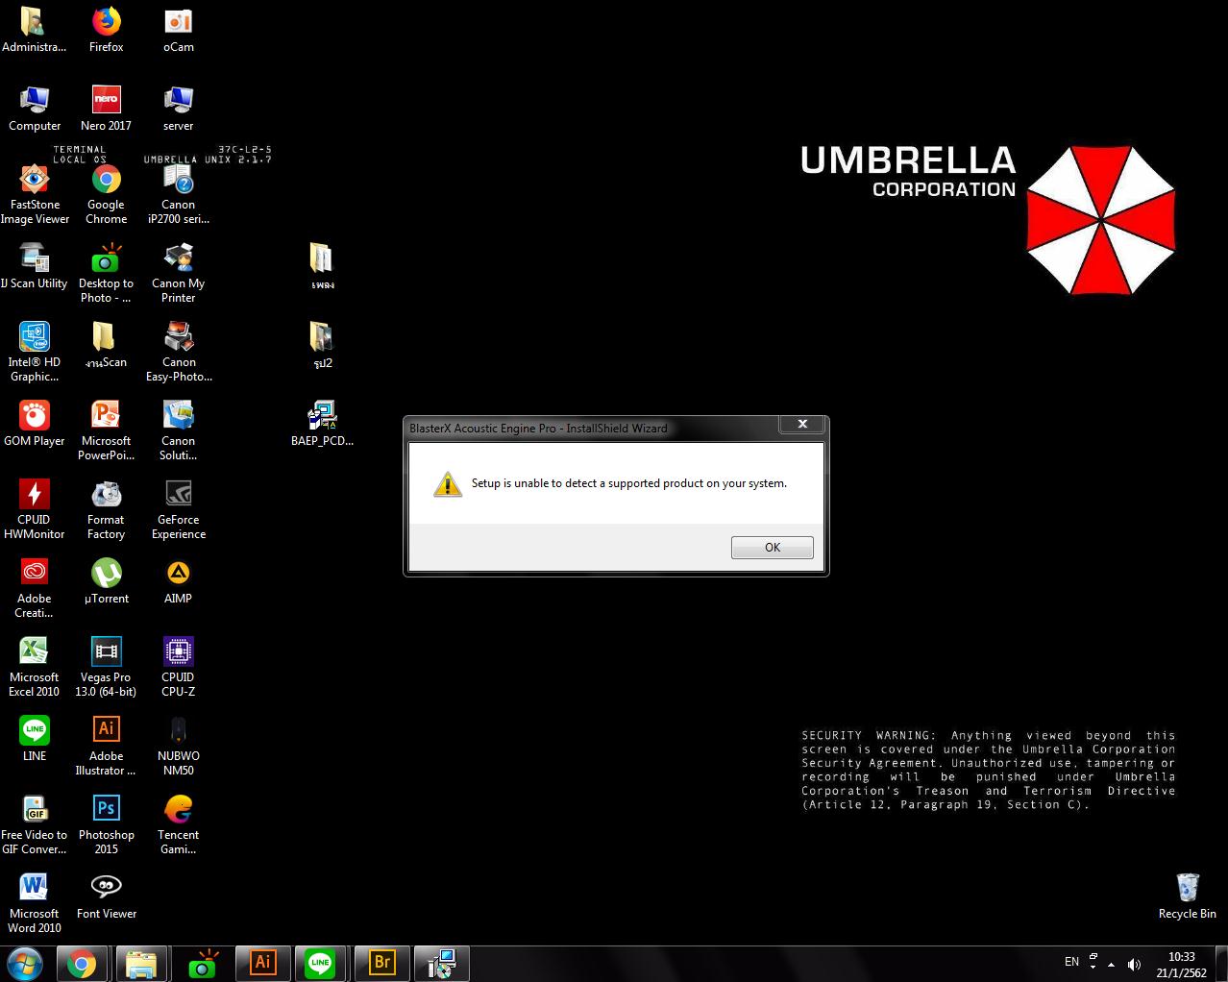Select the NUBWO NM50 icon
The width and height of the screenshot is (1228, 982).
pos(179,746)
